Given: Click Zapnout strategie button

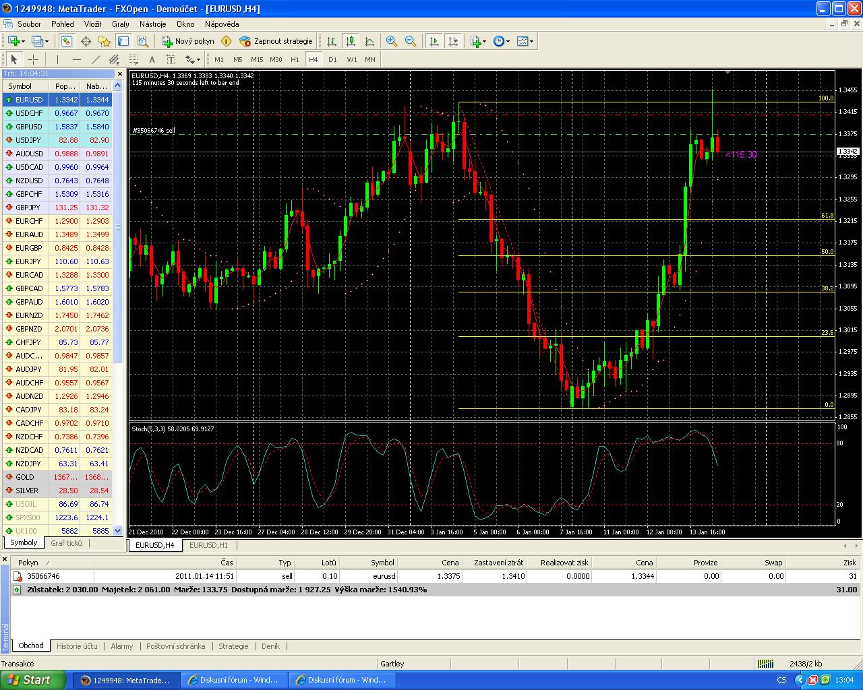Looking at the screenshot, I should (276, 41).
